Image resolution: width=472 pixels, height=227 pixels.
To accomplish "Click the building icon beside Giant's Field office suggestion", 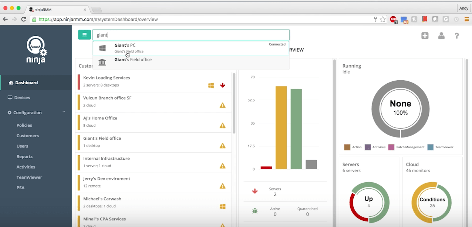I will pos(102,62).
